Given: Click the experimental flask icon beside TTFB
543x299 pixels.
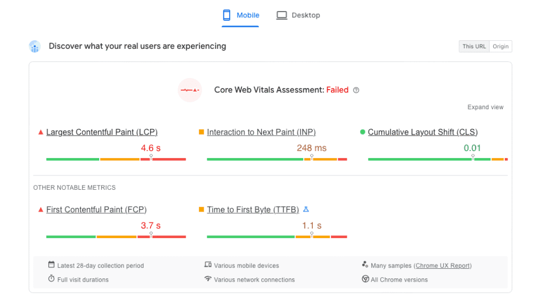Looking at the screenshot, I should click(x=306, y=209).
